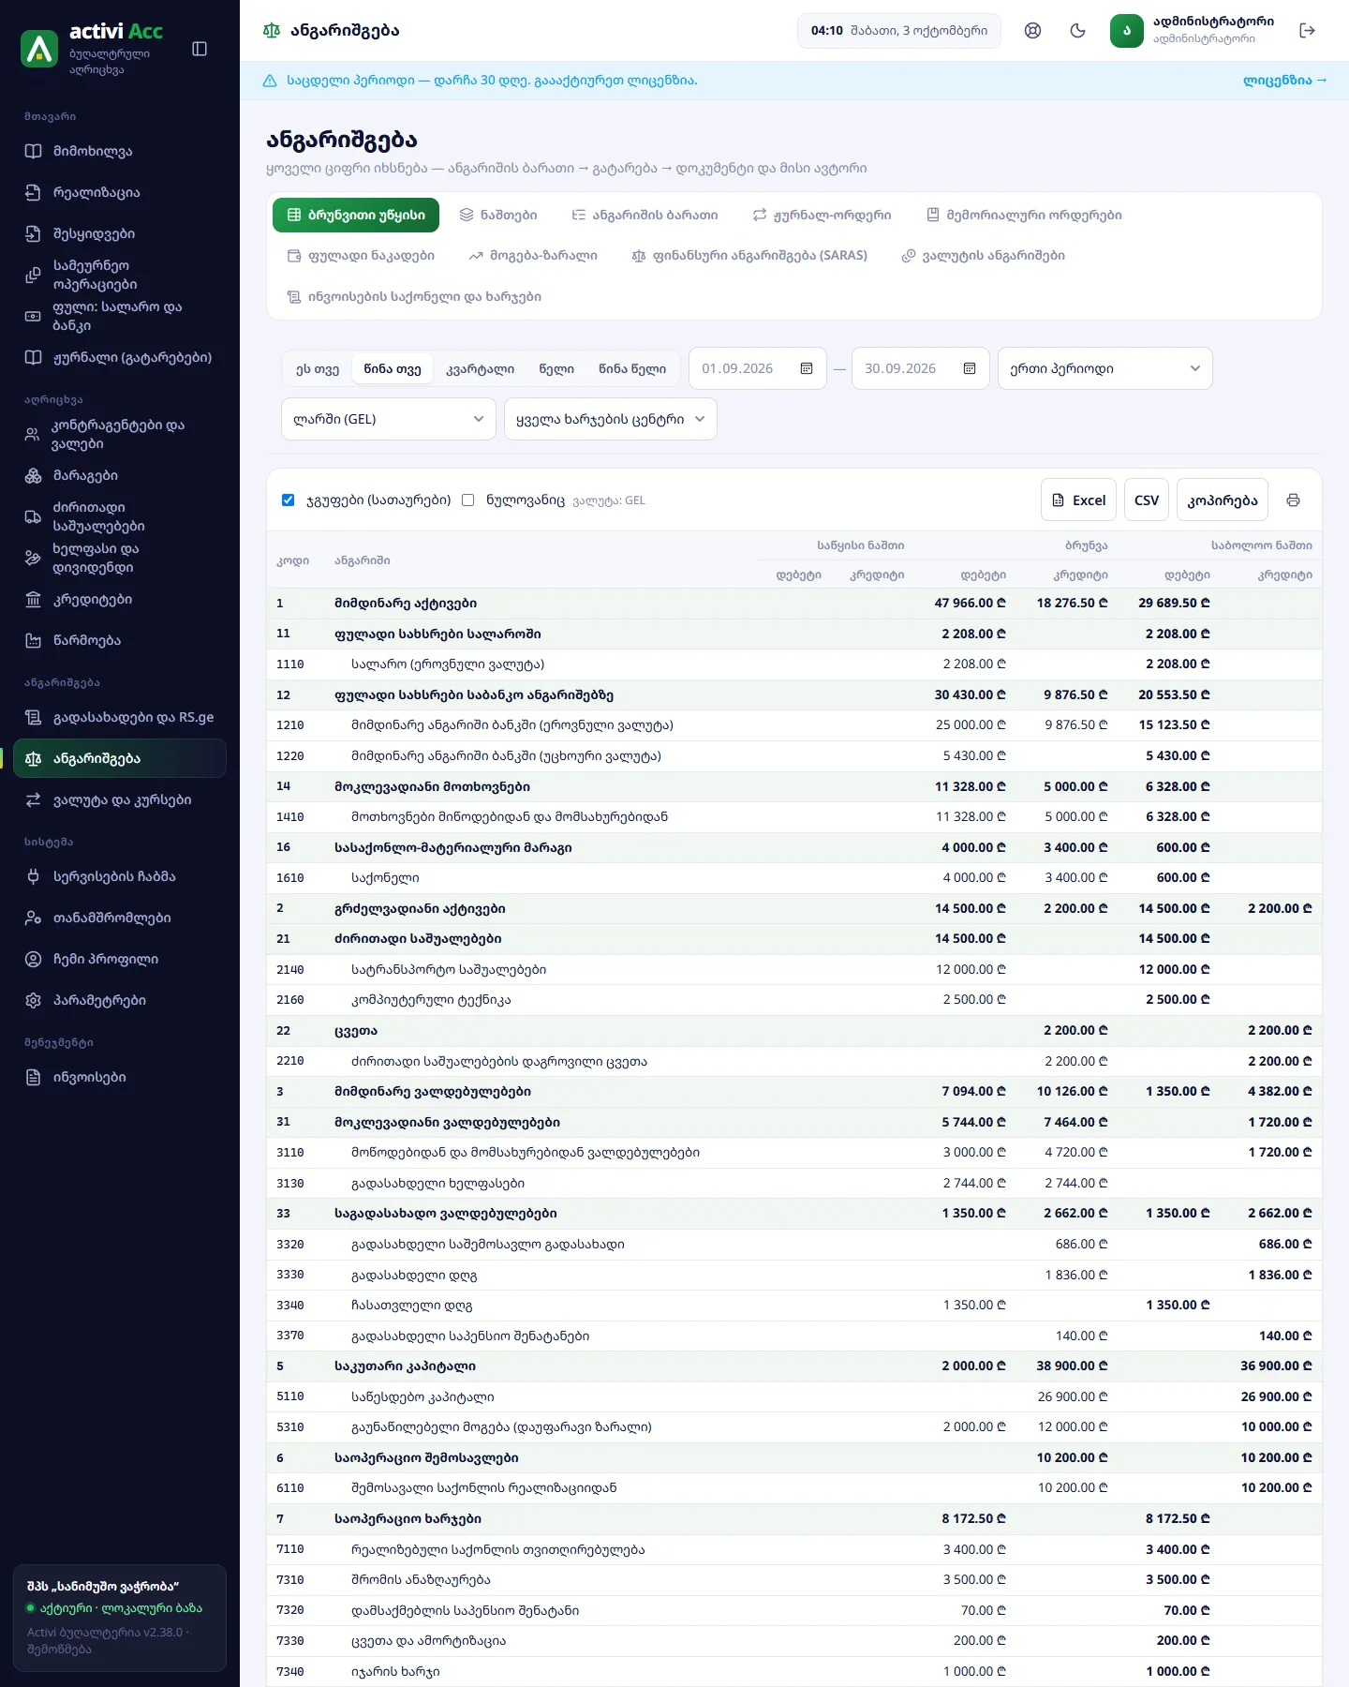Viewport: 1349px width, 1687px height.
Task: Click the help lifebuoy icon in header
Action: click(1032, 31)
